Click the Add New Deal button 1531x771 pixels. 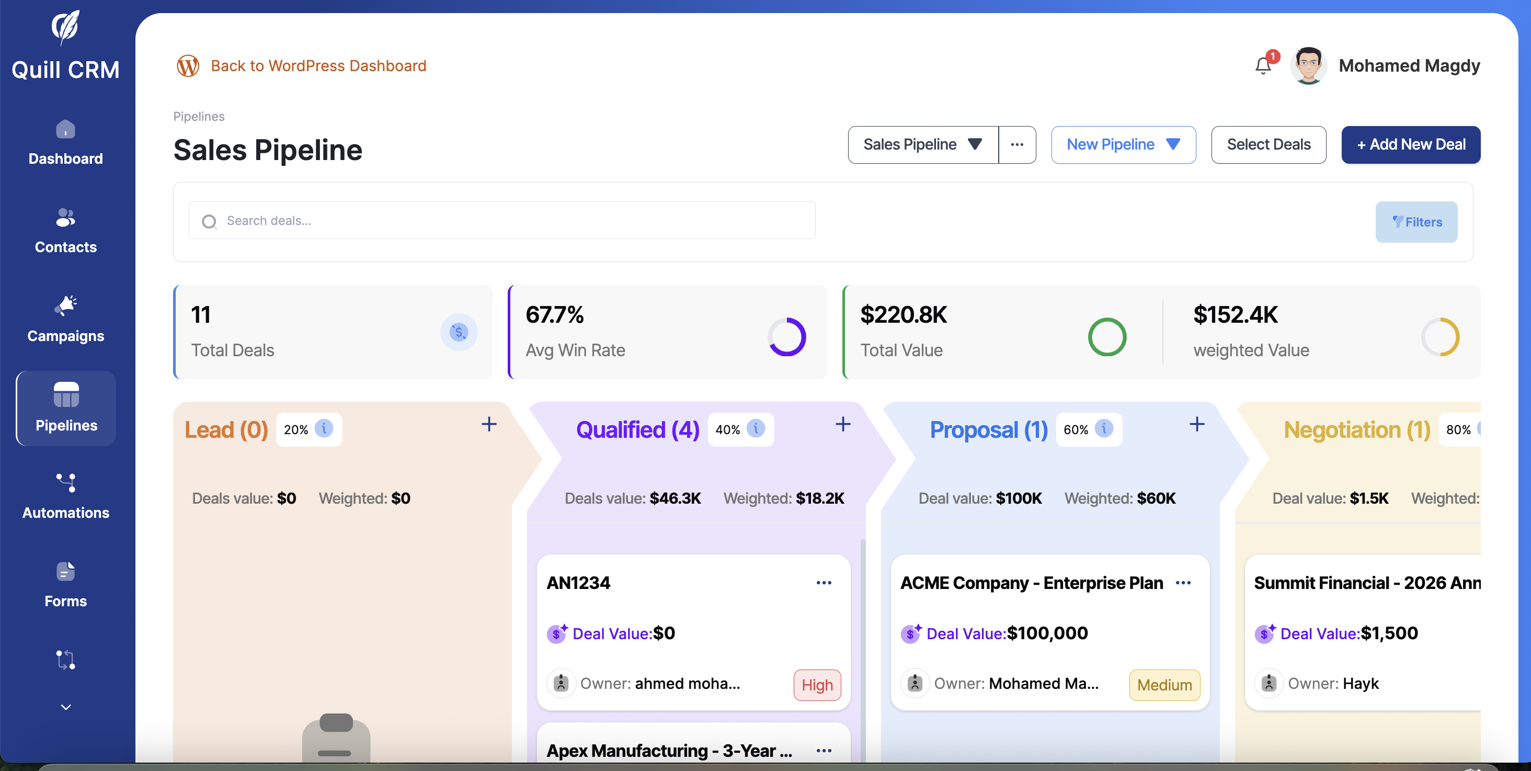coord(1410,144)
